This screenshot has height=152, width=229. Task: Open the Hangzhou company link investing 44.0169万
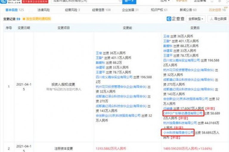180,123
